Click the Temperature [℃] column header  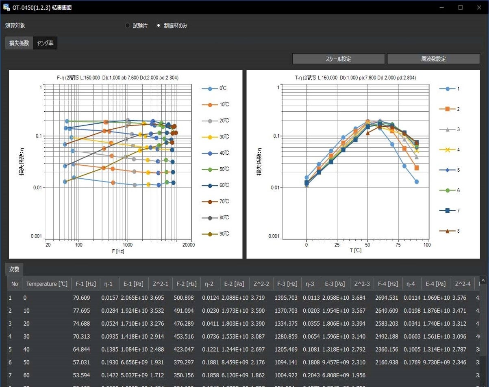coord(47,284)
